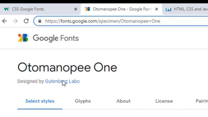Viewport: 208px width, 117px height.
Task: Click the Google Fonts wordmark text
Action: pyautogui.click(x=56, y=38)
